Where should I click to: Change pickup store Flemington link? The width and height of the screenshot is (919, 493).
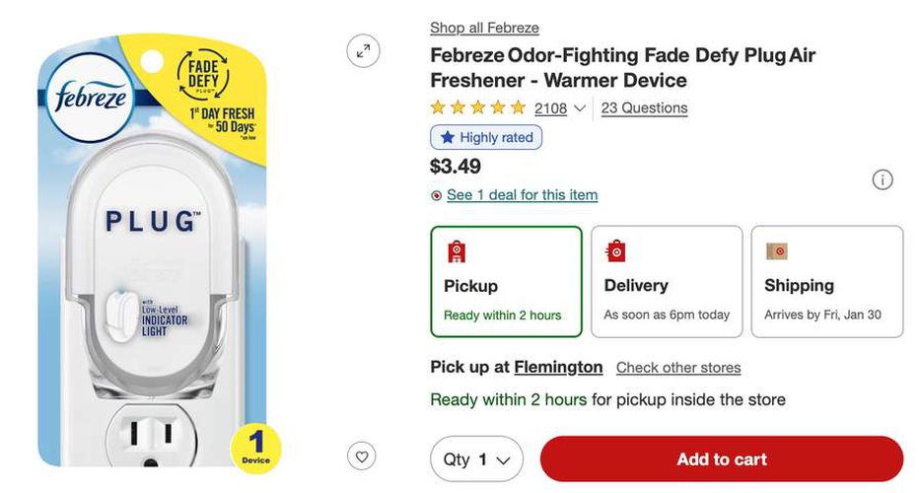point(558,367)
